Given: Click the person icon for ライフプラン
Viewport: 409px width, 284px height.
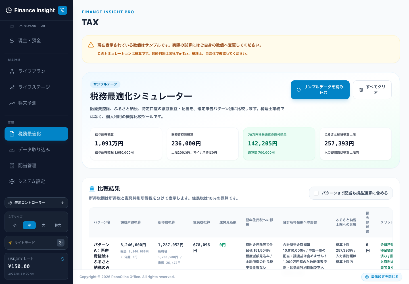Looking at the screenshot, I should [x=12, y=71].
